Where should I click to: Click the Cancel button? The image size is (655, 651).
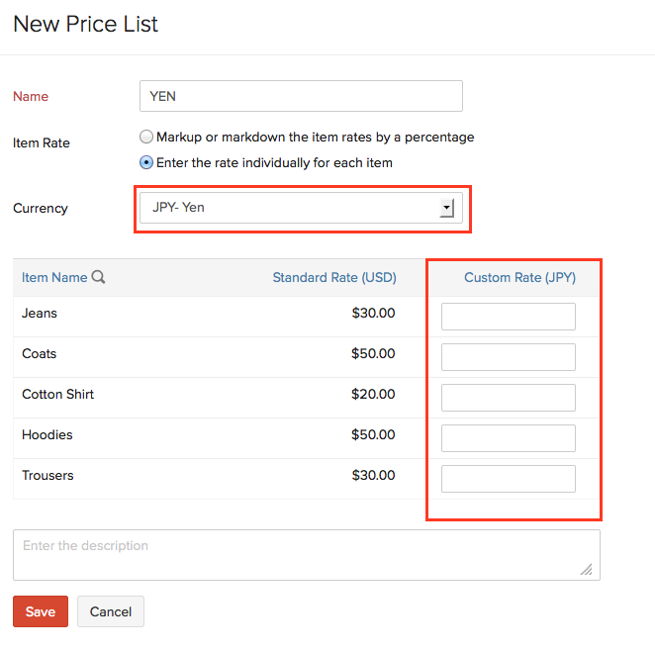pyautogui.click(x=111, y=611)
